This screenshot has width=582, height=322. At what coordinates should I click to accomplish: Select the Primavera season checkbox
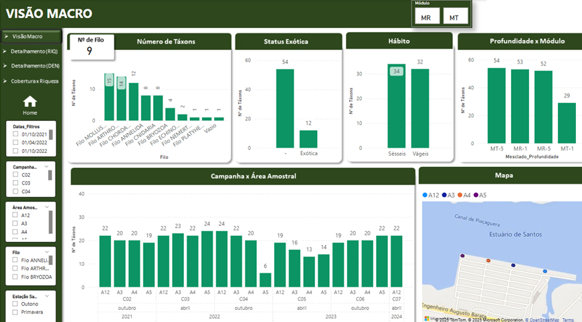click(x=16, y=311)
